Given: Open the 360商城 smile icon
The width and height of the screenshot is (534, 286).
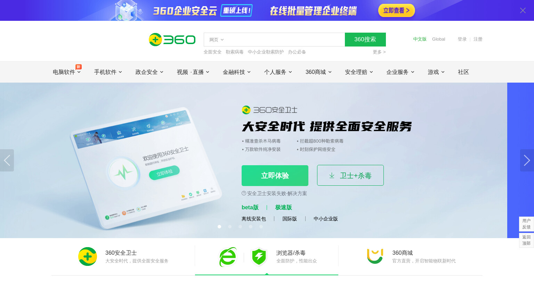Looking at the screenshot, I should [x=375, y=256].
